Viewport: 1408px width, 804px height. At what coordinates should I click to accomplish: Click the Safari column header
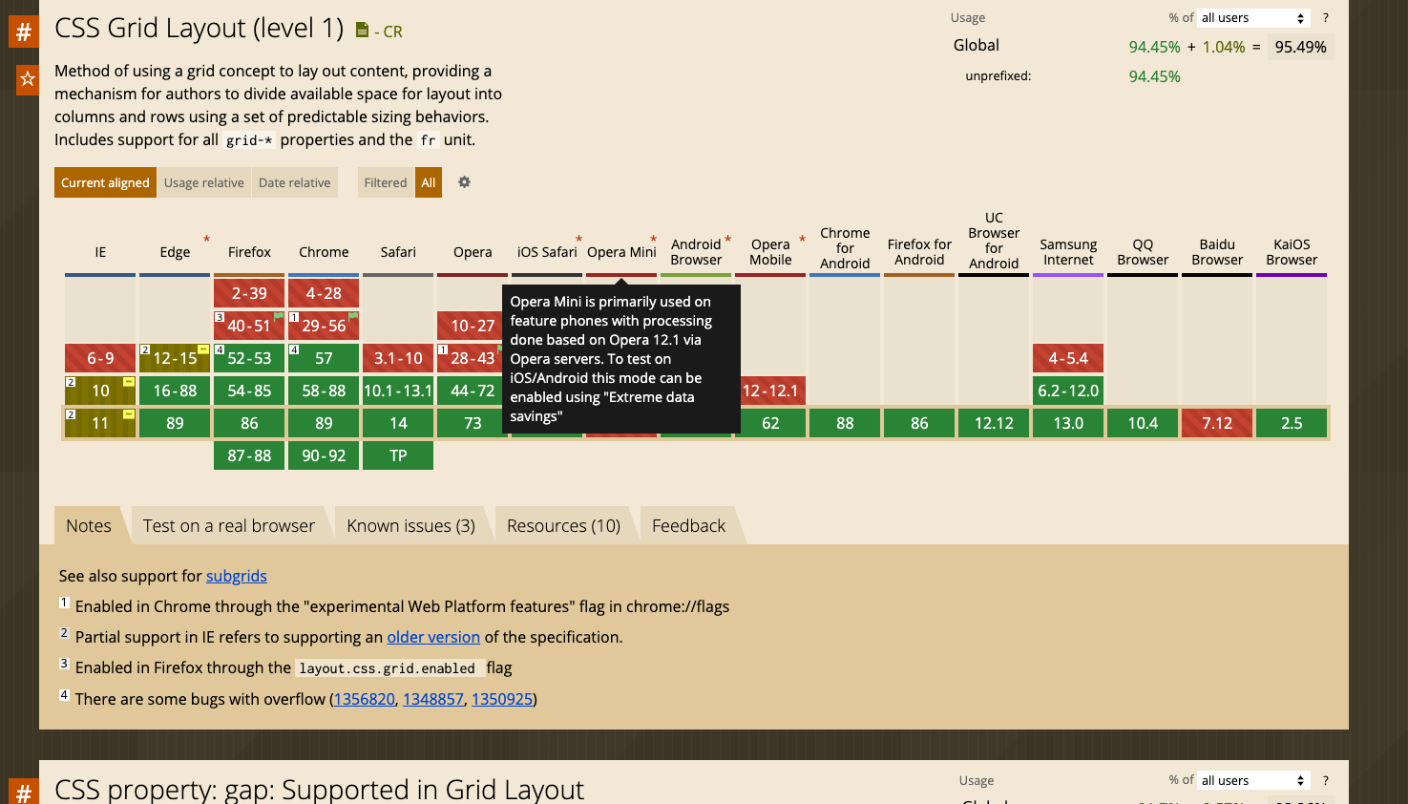(x=398, y=252)
